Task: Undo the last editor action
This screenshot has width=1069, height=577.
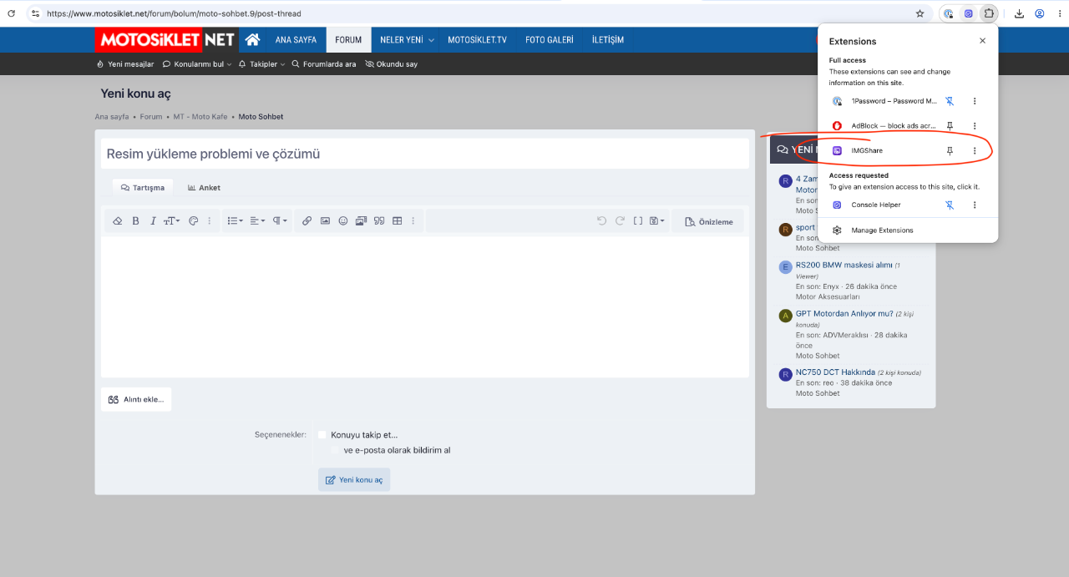Action: pyautogui.click(x=601, y=221)
